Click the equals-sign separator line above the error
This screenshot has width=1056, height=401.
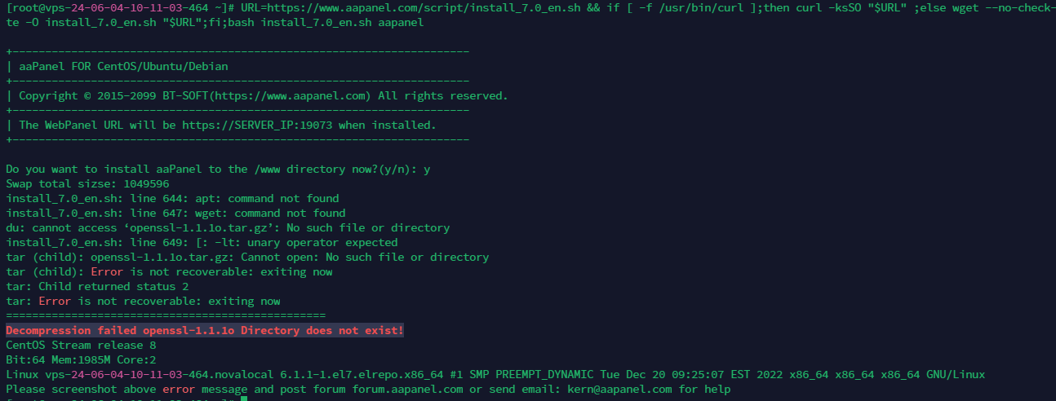click(166, 316)
